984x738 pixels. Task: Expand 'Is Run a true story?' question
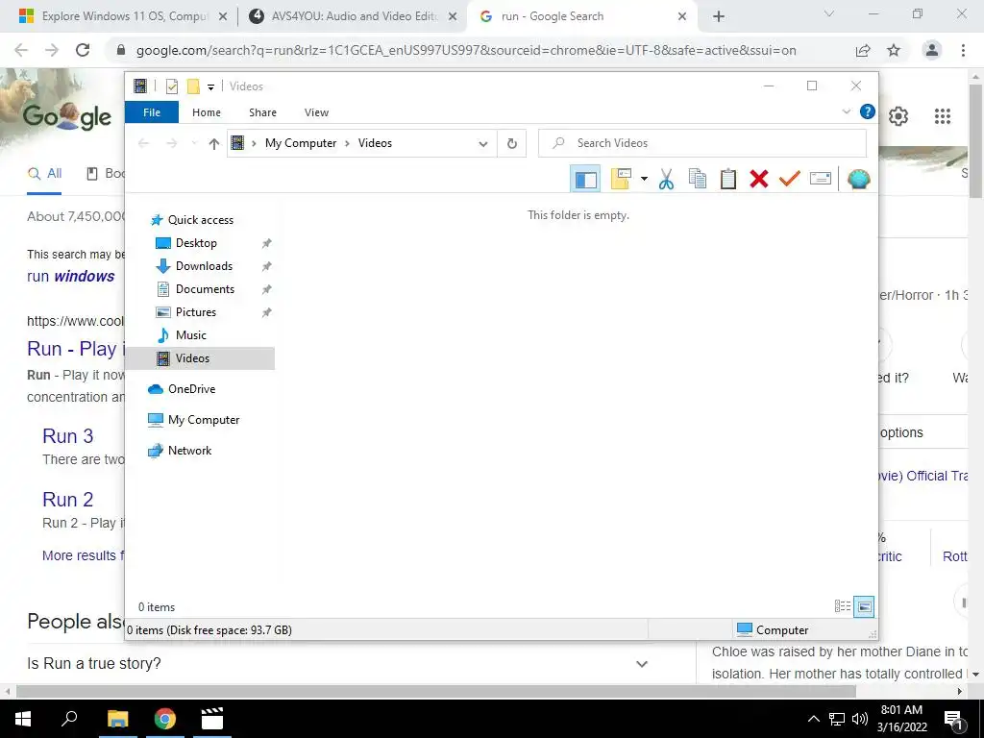[337, 663]
